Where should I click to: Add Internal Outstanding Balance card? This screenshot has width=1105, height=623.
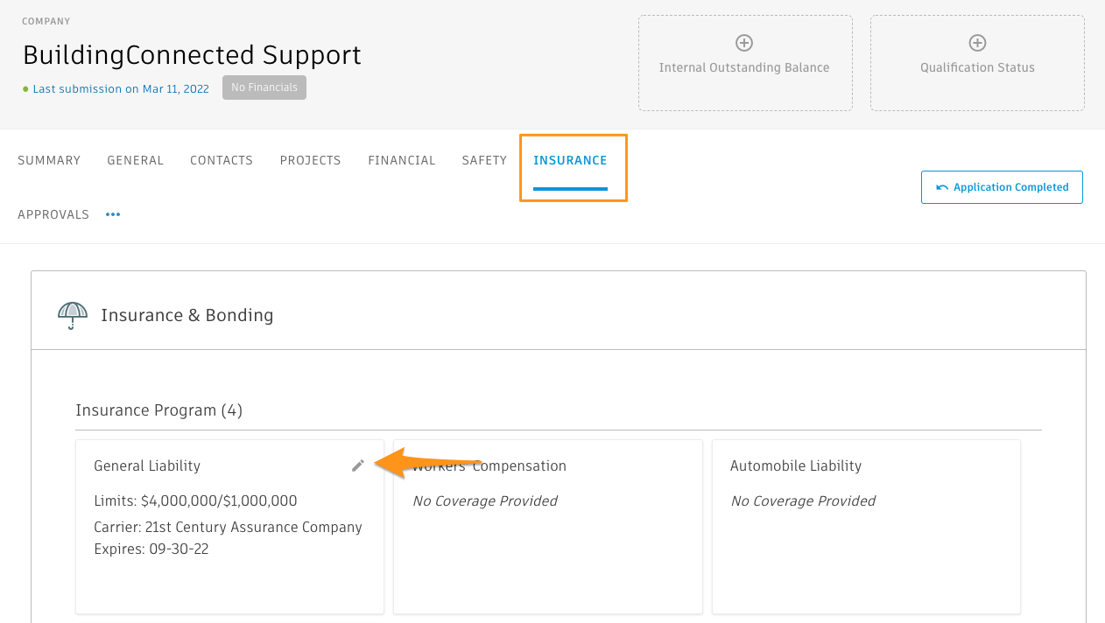click(x=745, y=63)
